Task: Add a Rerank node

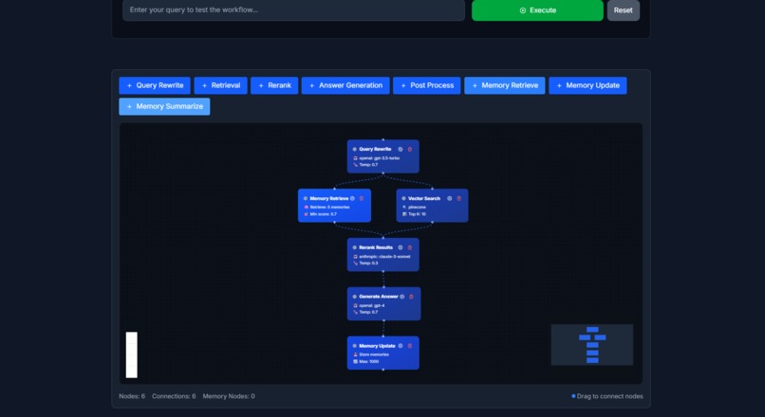Action: 274,85
